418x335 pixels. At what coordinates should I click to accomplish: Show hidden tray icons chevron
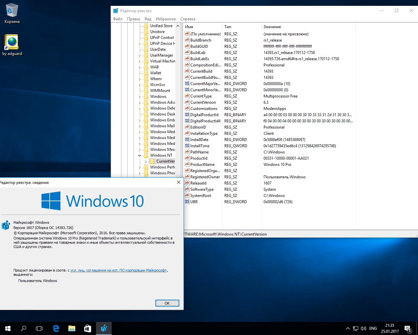coord(347,328)
